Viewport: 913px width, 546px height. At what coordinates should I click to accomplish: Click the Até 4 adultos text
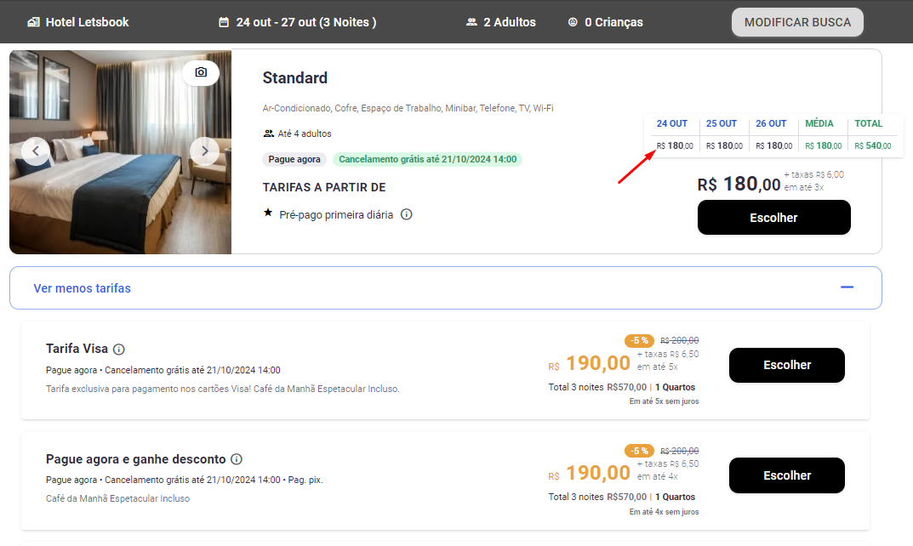pos(305,134)
